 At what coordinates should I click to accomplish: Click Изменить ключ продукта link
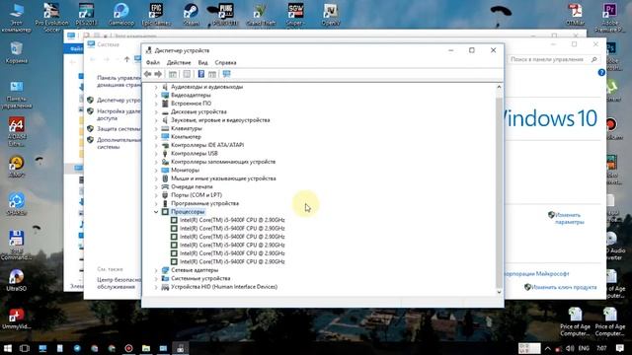(x=564, y=287)
